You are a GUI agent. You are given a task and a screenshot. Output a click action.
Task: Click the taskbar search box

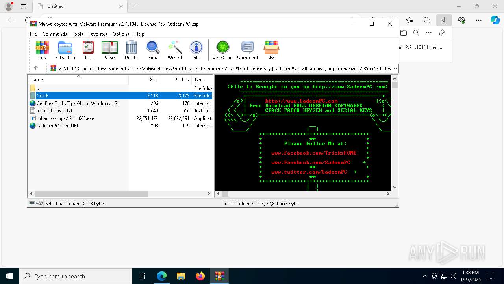click(x=76, y=276)
